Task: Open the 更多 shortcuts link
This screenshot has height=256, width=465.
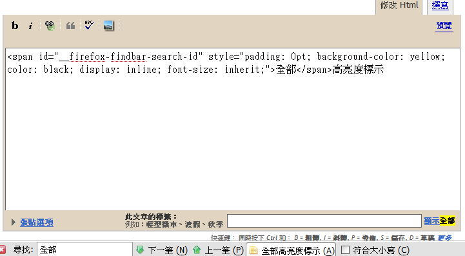Action: point(445,237)
